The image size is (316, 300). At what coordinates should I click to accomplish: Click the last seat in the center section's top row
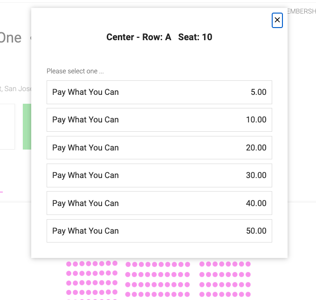click(188, 264)
